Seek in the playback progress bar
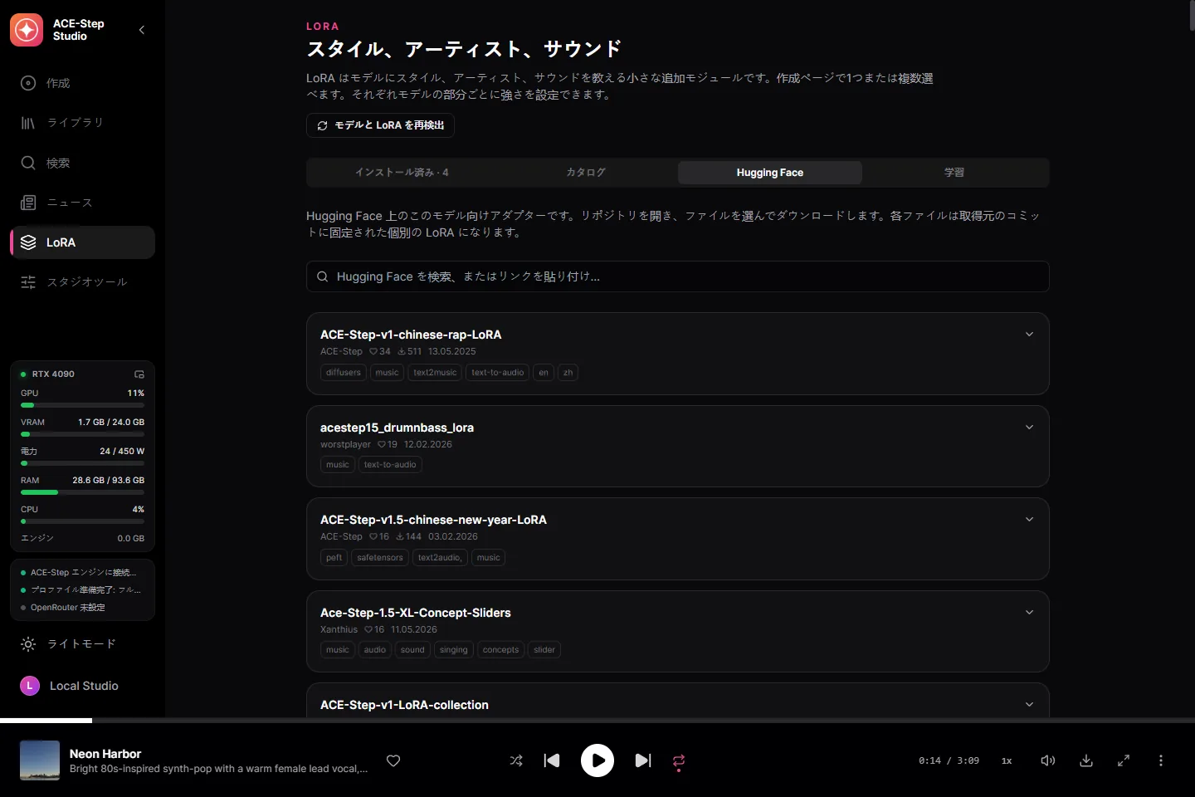 (x=597, y=720)
